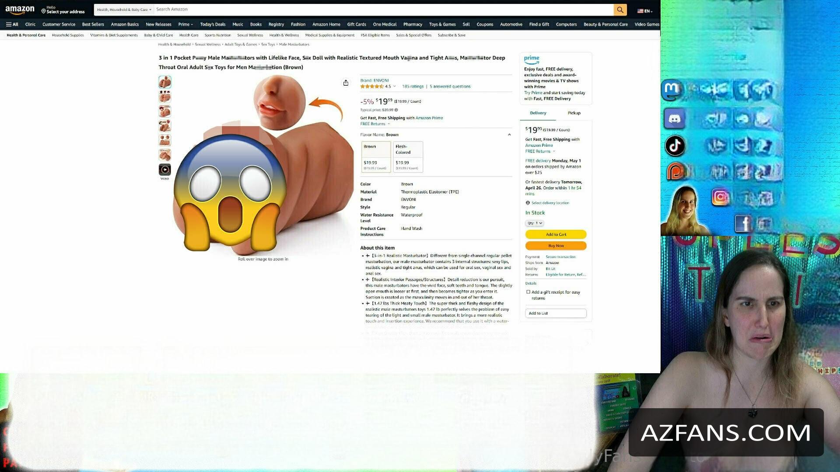Click the Facebook icon in stream overlay

pos(743,223)
